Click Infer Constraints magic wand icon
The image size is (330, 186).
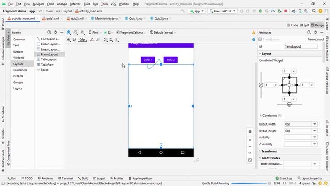click(x=98, y=40)
